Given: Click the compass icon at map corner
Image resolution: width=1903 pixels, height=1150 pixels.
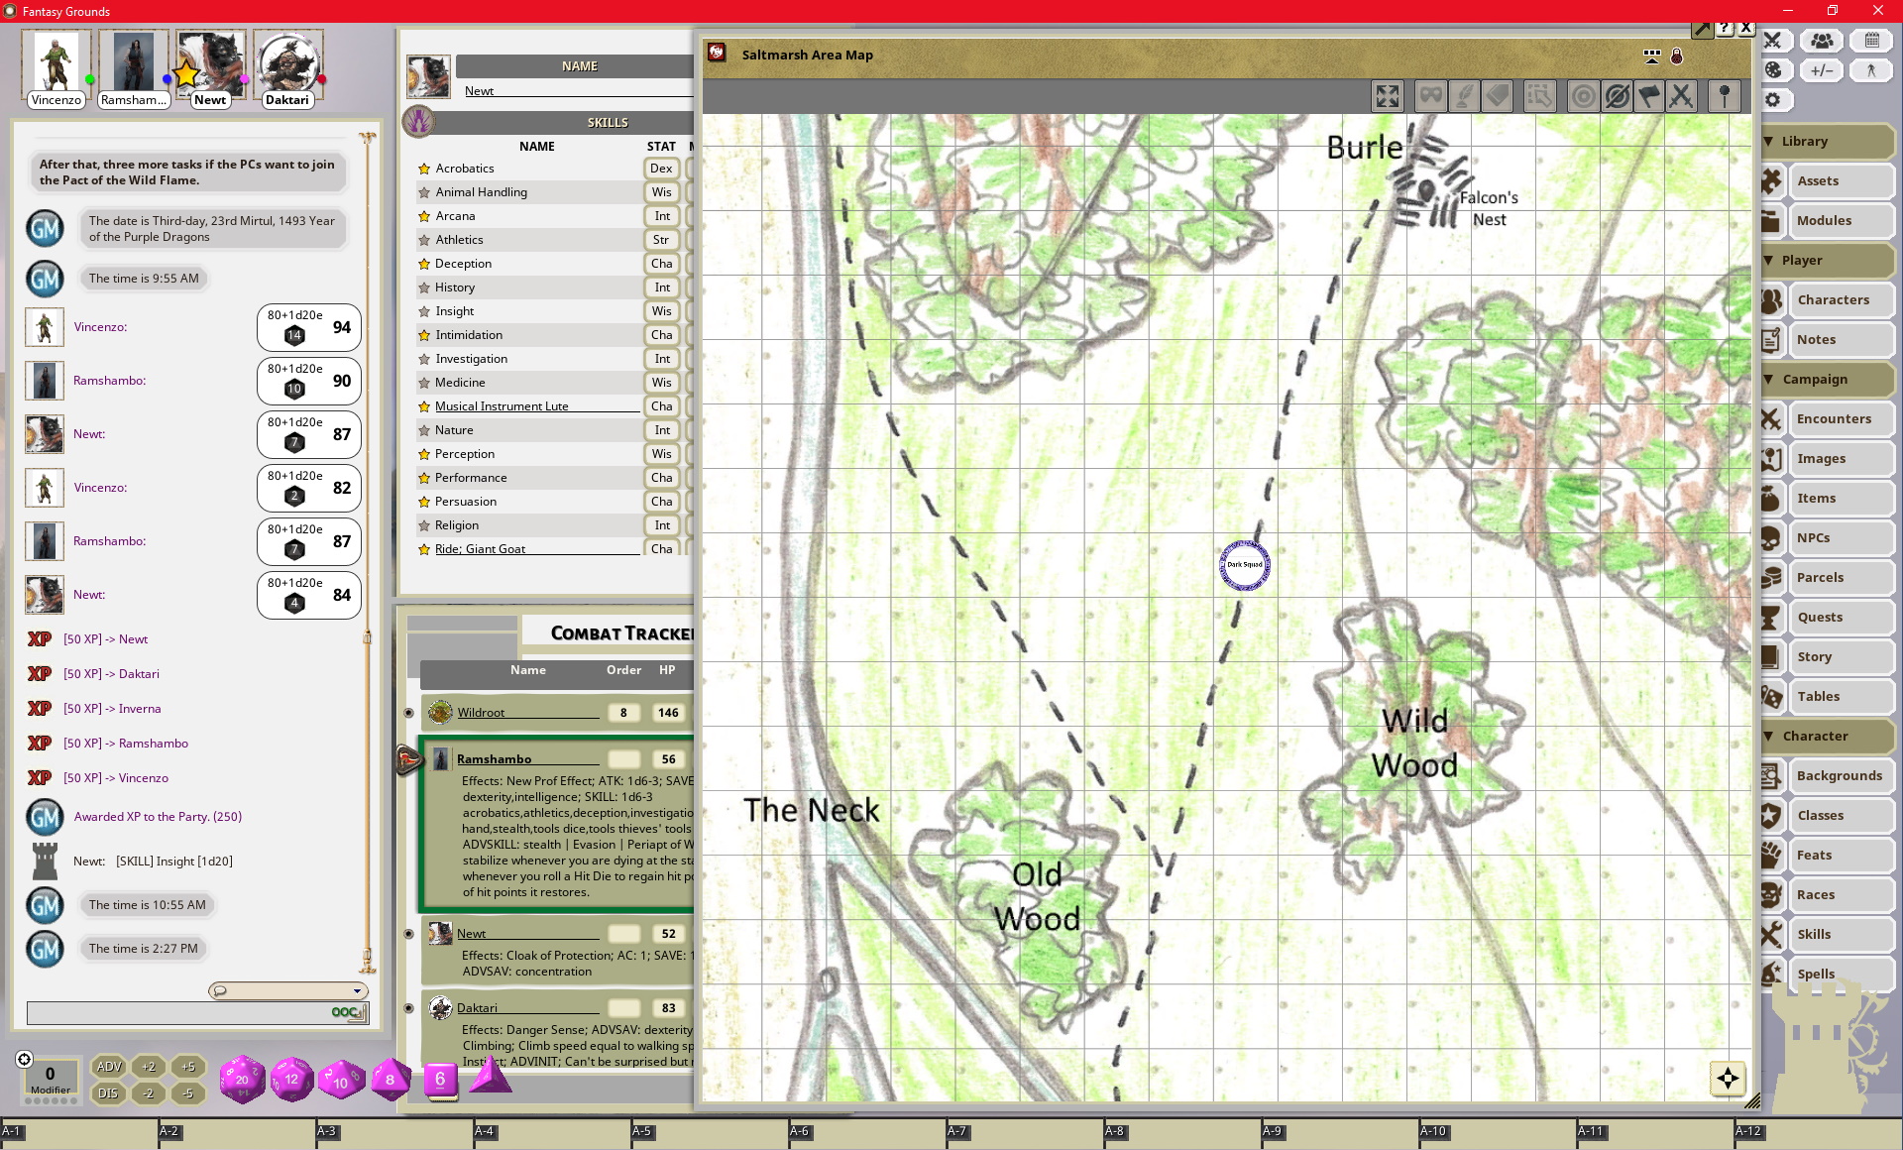Looking at the screenshot, I should click(1728, 1079).
